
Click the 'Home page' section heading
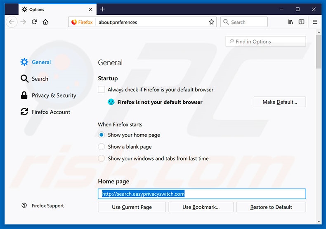113,182
